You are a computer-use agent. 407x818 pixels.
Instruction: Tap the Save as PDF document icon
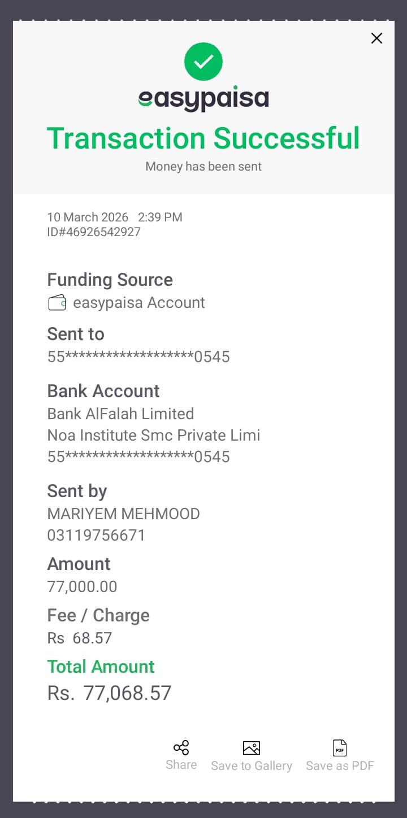coord(340,748)
